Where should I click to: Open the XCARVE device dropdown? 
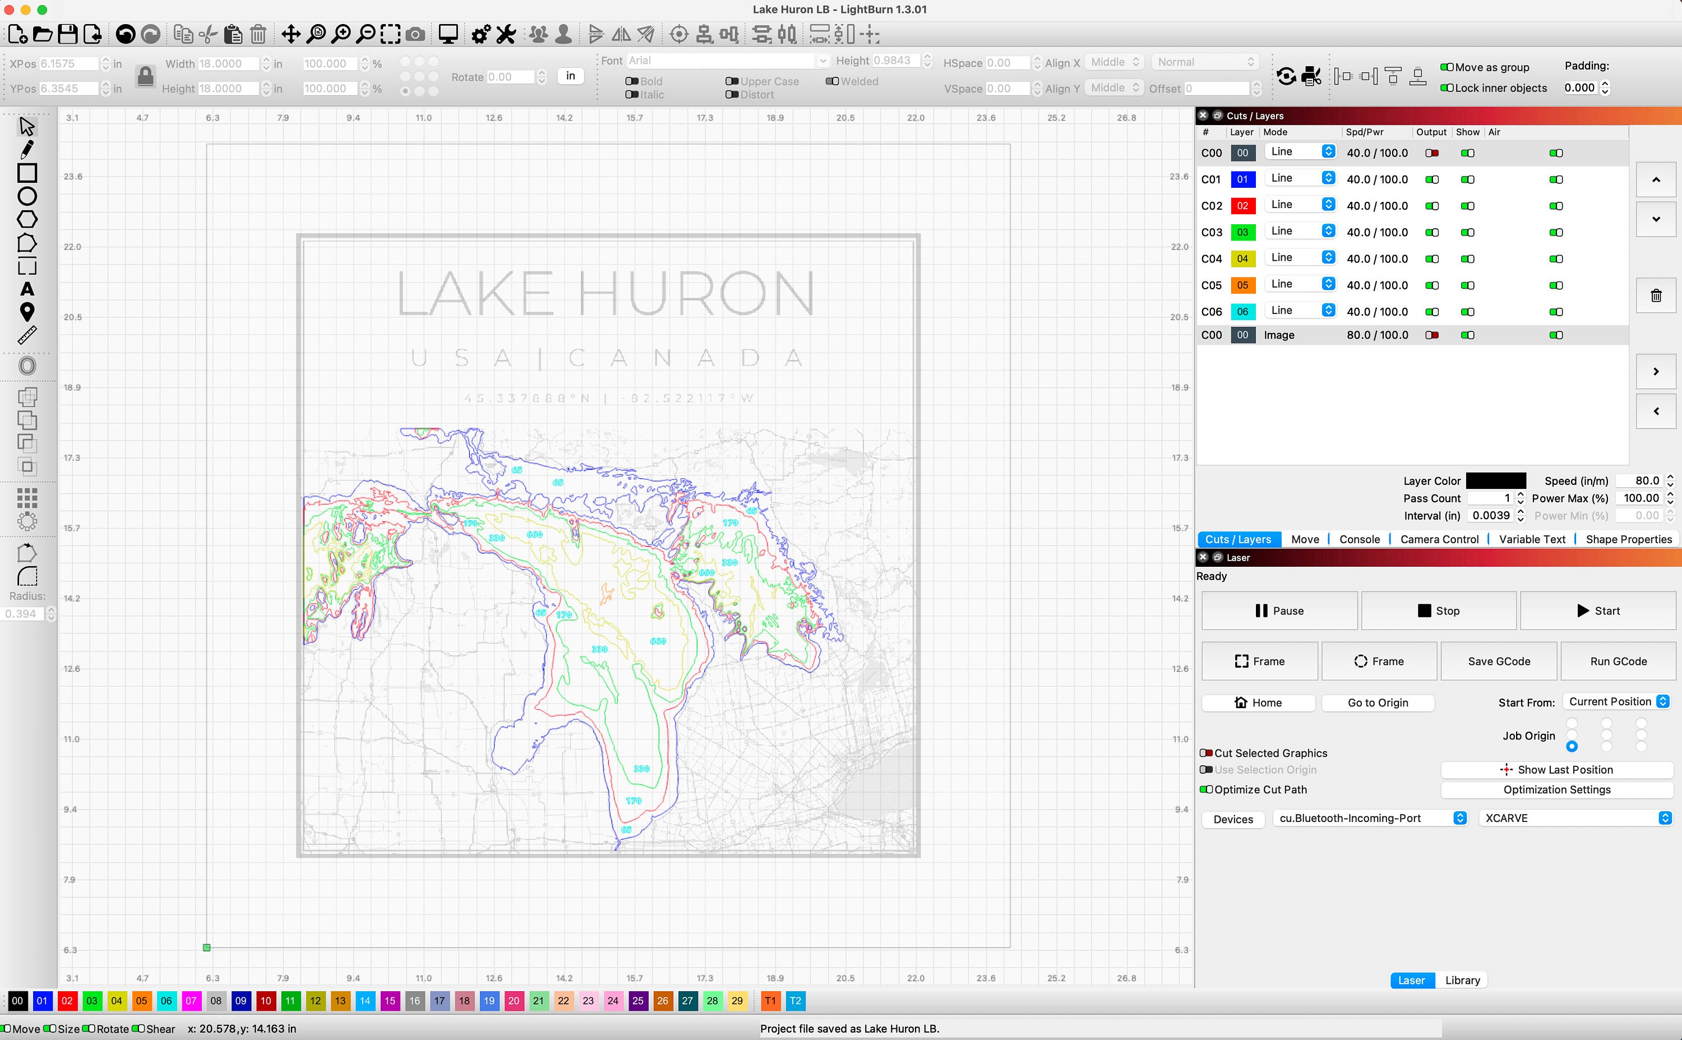point(1575,819)
